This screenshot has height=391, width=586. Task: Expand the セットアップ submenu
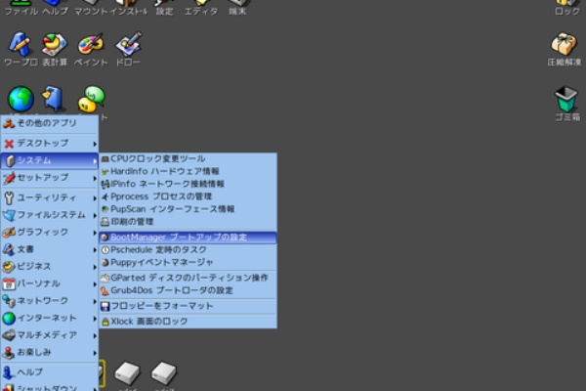pos(50,178)
